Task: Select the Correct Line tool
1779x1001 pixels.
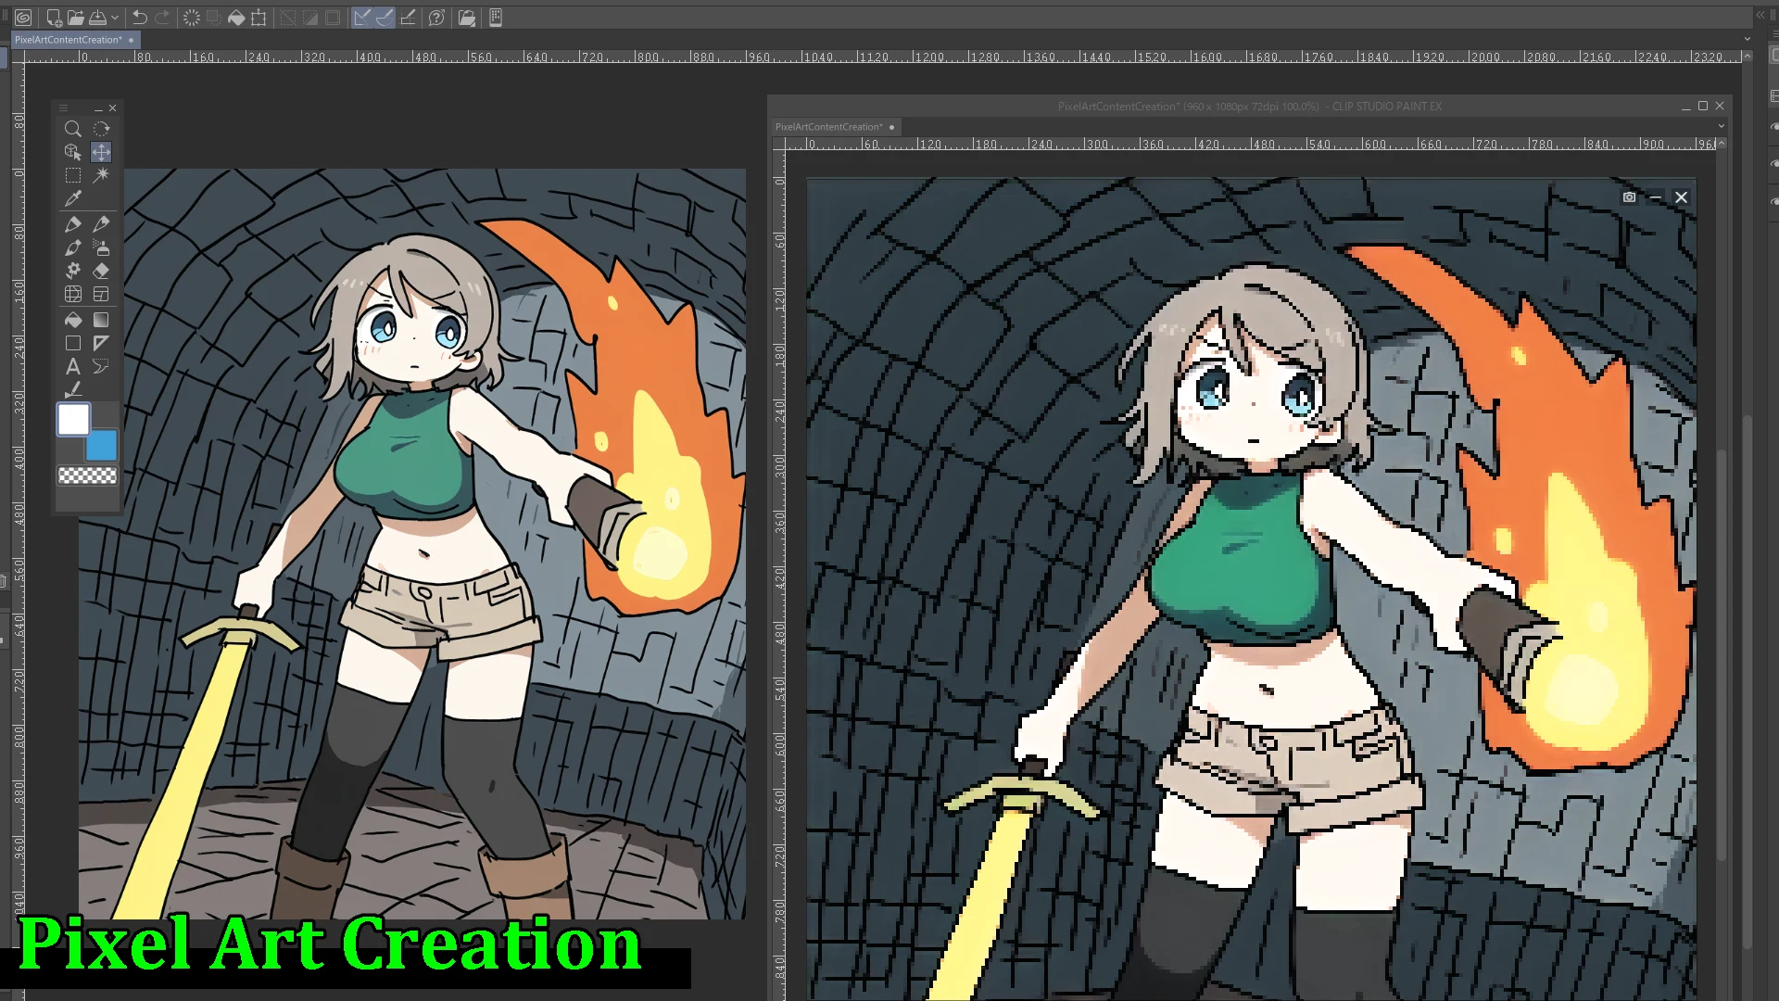Action: (x=72, y=389)
